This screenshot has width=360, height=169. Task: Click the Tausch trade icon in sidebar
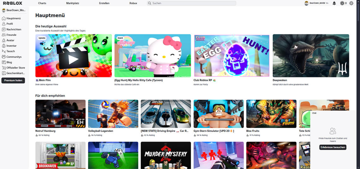coord(4,51)
